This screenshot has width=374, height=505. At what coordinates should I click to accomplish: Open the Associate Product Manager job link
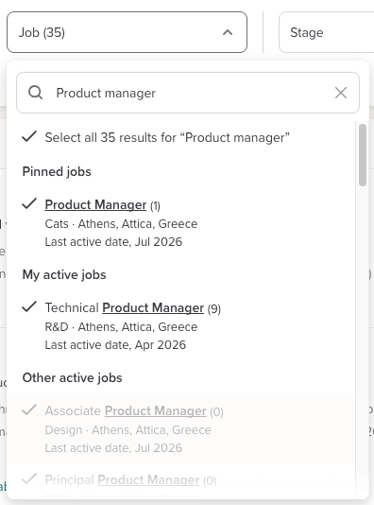pyautogui.click(x=126, y=411)
